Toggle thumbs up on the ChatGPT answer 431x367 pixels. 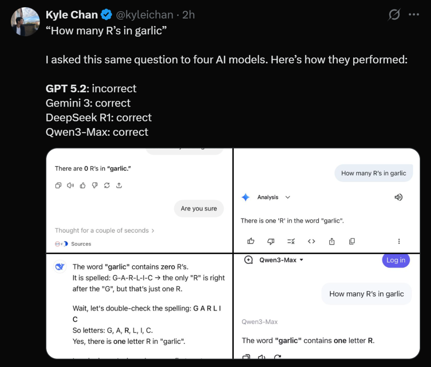click(83, 185)
